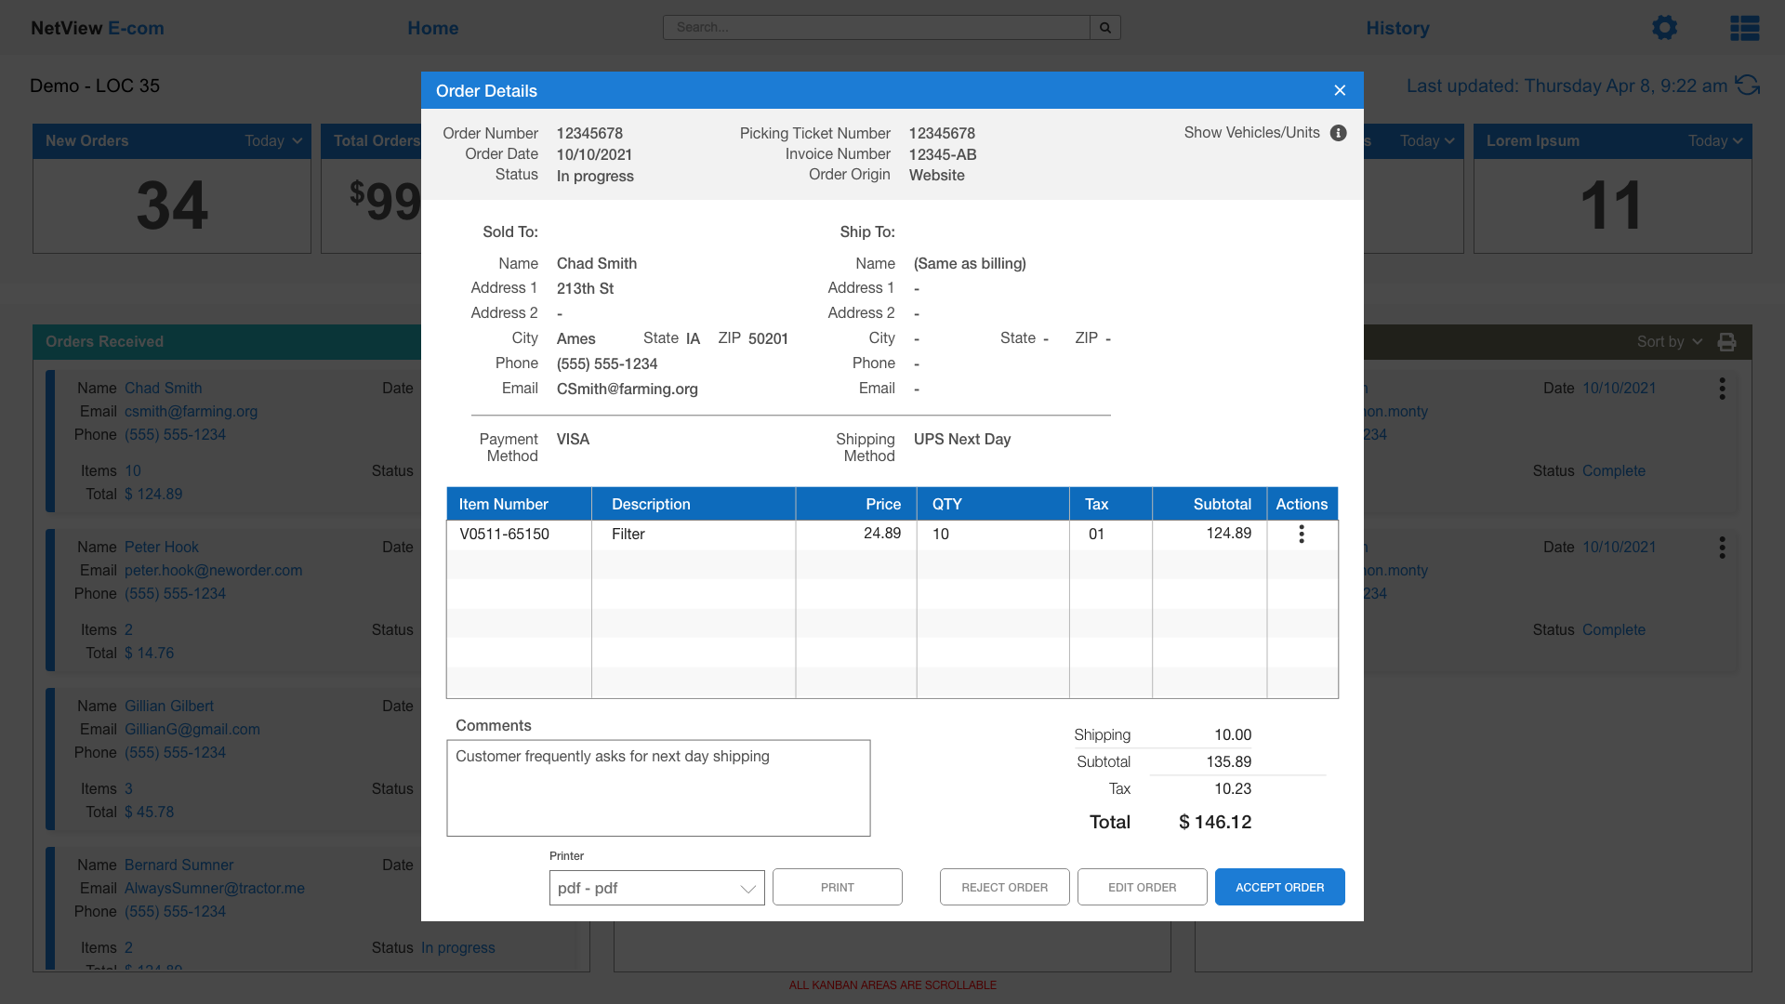Image resolution: width=1785 pixels, height=1004 pixels.
Task: Click the search magnifier icon
Action: (x=1105, y=28)
